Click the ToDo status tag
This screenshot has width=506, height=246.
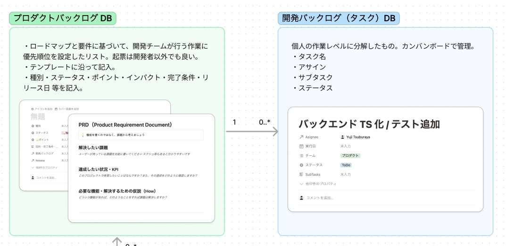(x=346, y=165)
